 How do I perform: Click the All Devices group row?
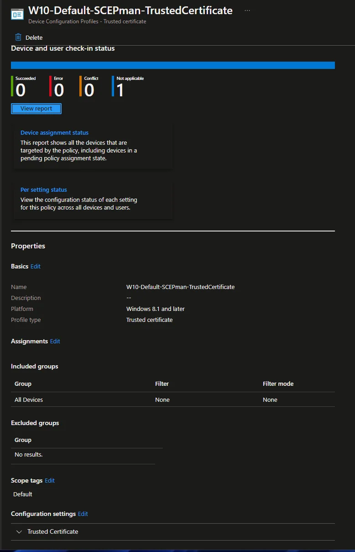[173, 400]
